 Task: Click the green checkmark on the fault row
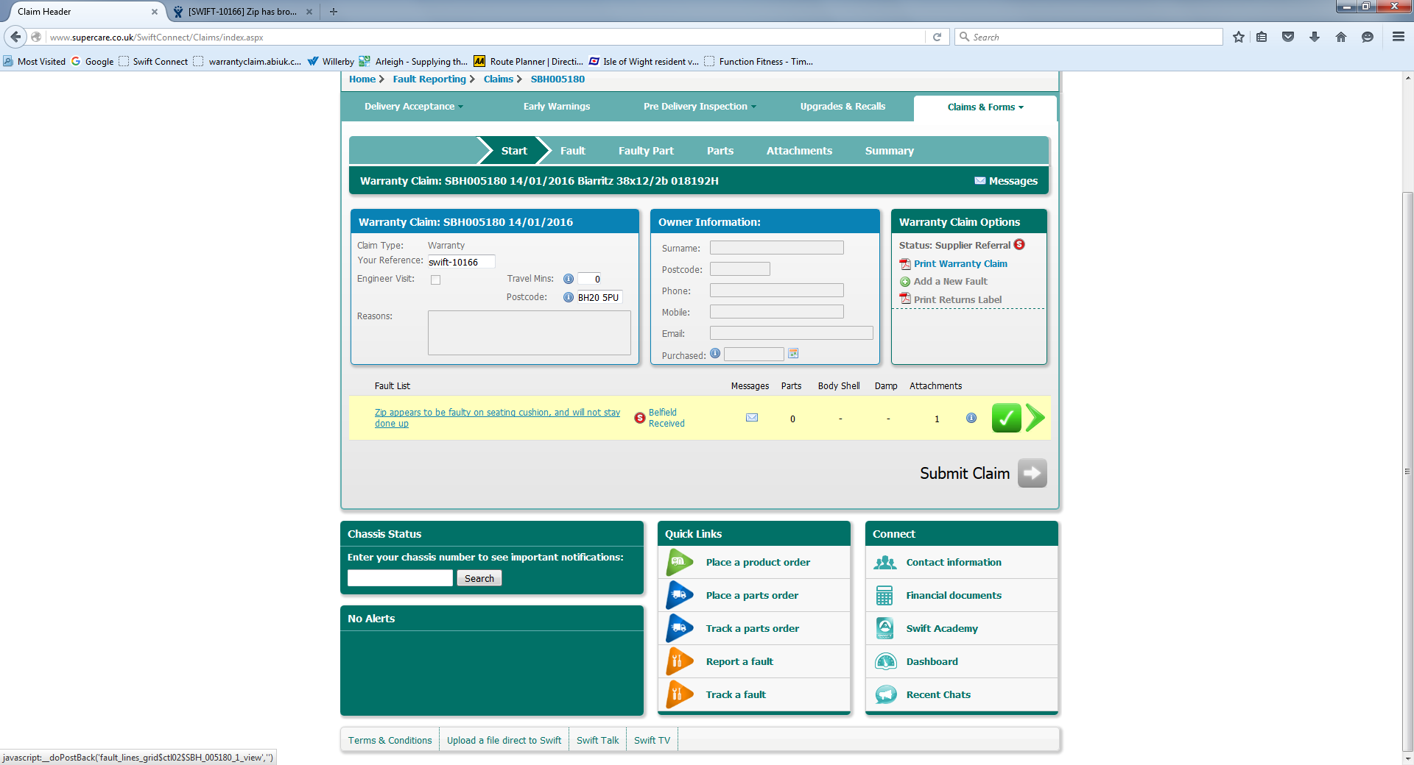click(1006, 418)
